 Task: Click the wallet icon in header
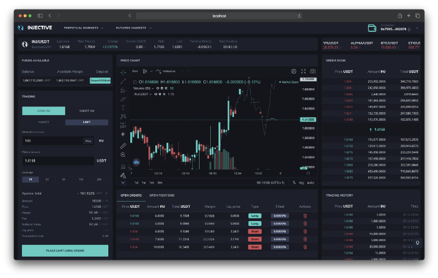coord(372,28)
